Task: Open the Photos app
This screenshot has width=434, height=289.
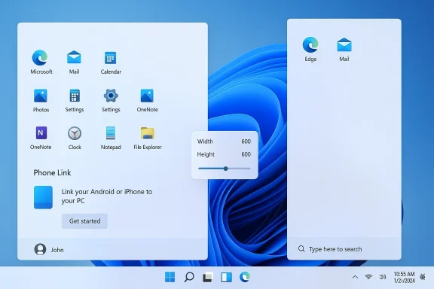Action: pos(41,100)
